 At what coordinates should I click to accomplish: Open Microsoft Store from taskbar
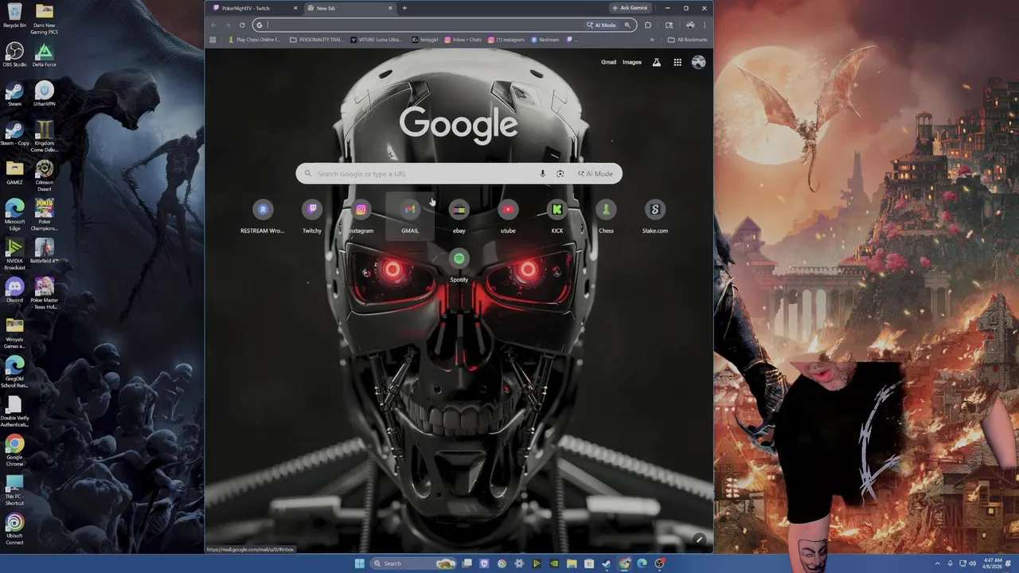tap(589, 563)
